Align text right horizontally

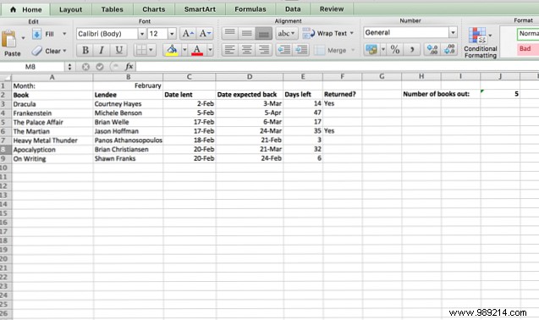[x=264, y=50]
